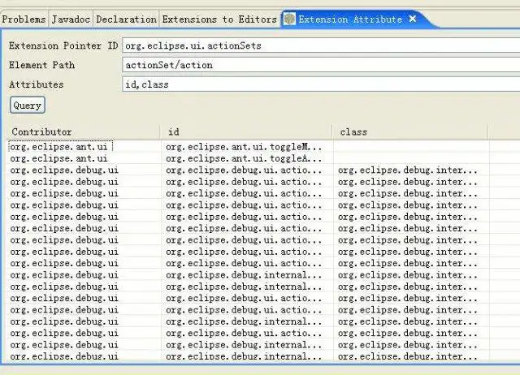Viewport: 520px width, 375px height.
Task: Click the Attributes label
Action: coord(36,84)
